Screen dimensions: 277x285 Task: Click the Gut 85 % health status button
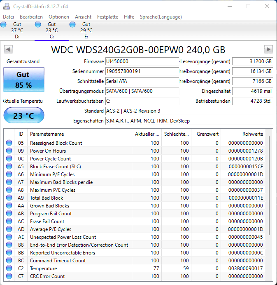point(24,80)
